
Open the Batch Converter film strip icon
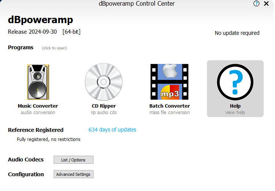pos(169,81)
